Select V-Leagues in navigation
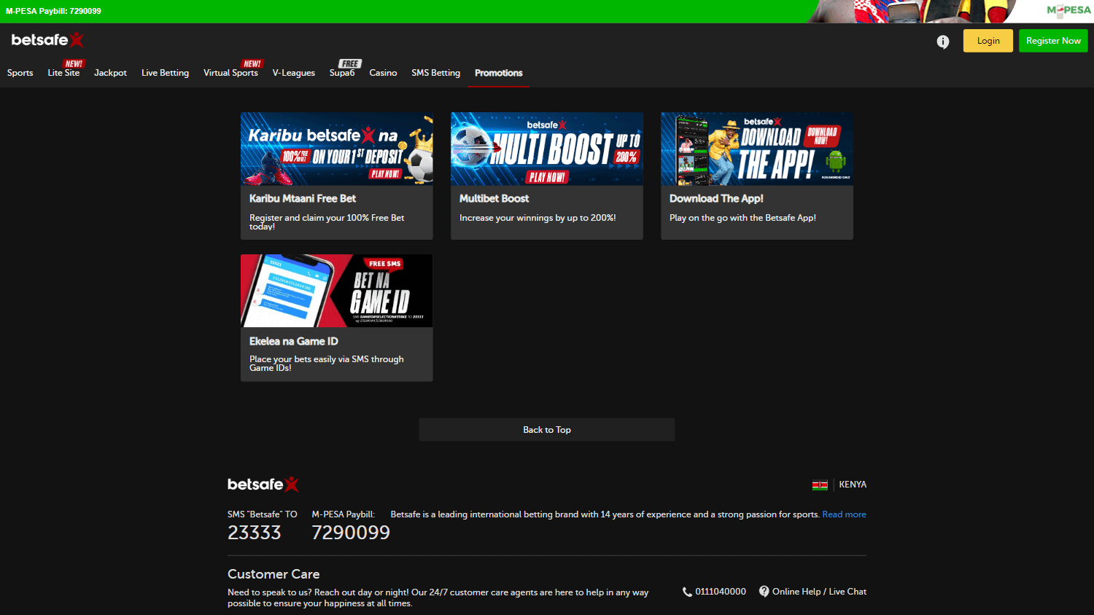 pos(294,73)
